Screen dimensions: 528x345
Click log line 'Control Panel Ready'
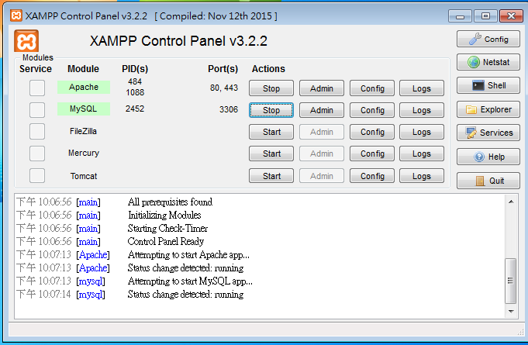tap(166, 241)
